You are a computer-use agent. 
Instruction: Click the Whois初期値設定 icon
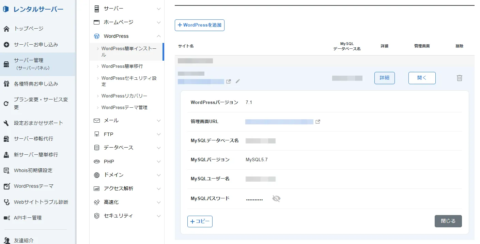pos(6,170)
